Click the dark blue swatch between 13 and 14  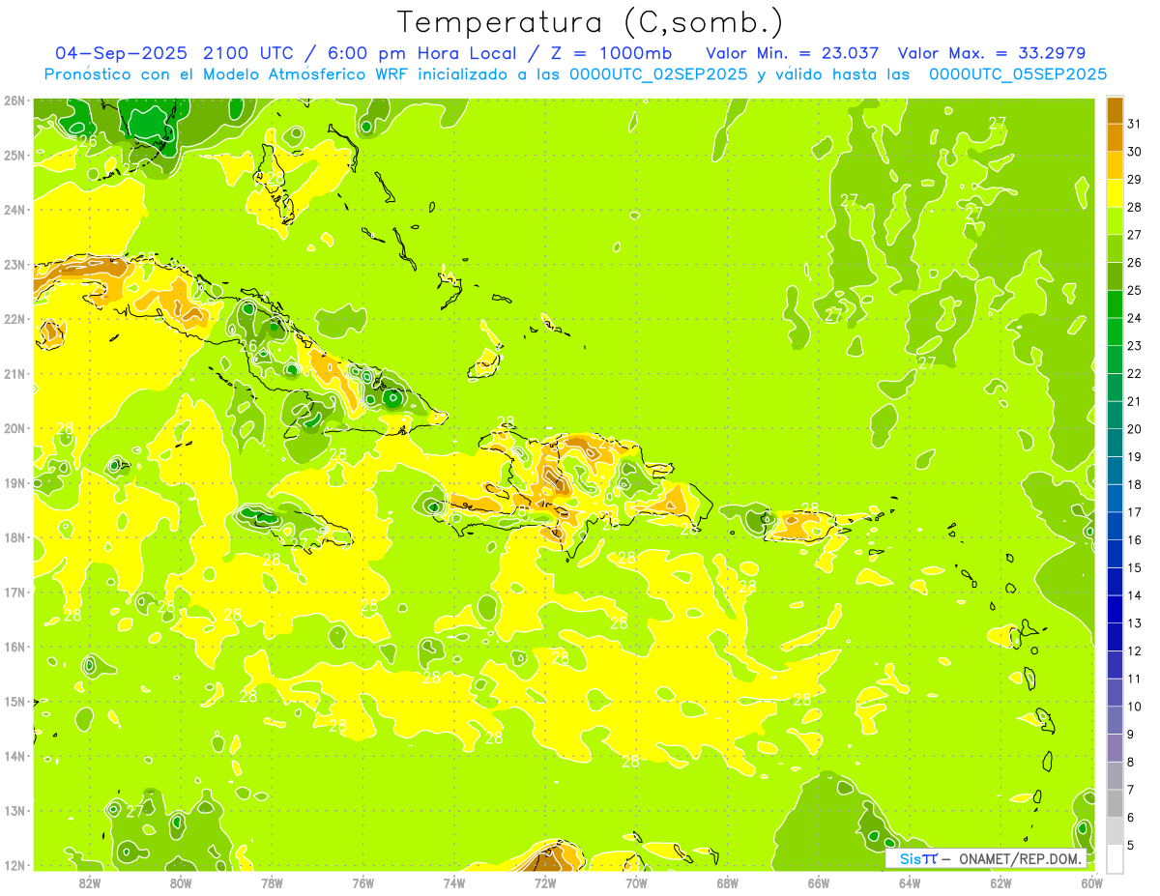1115,609
